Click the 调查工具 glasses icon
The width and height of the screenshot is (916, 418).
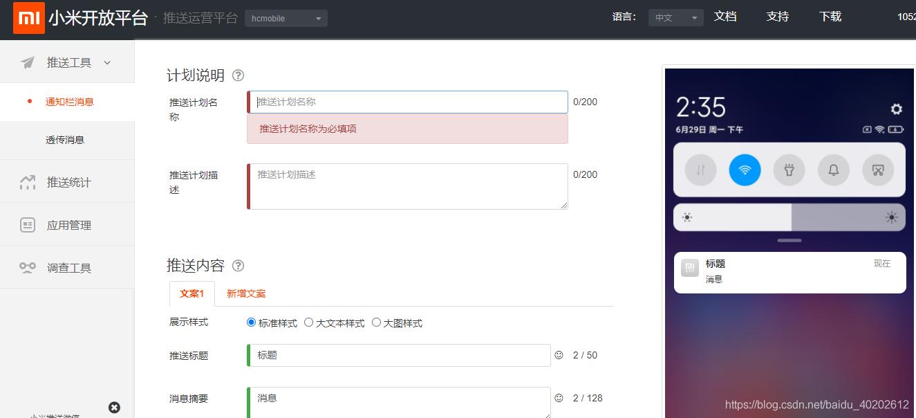pos(26,267)
